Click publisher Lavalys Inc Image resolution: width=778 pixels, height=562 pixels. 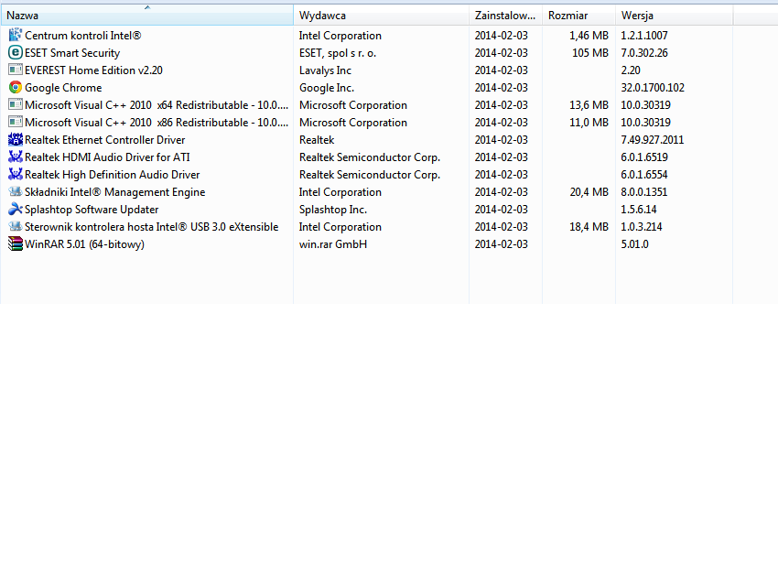pyautogui.click(x=325, y=70)
